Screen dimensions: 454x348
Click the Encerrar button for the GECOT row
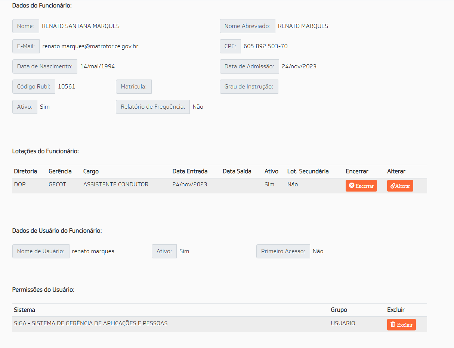(361, 186)
